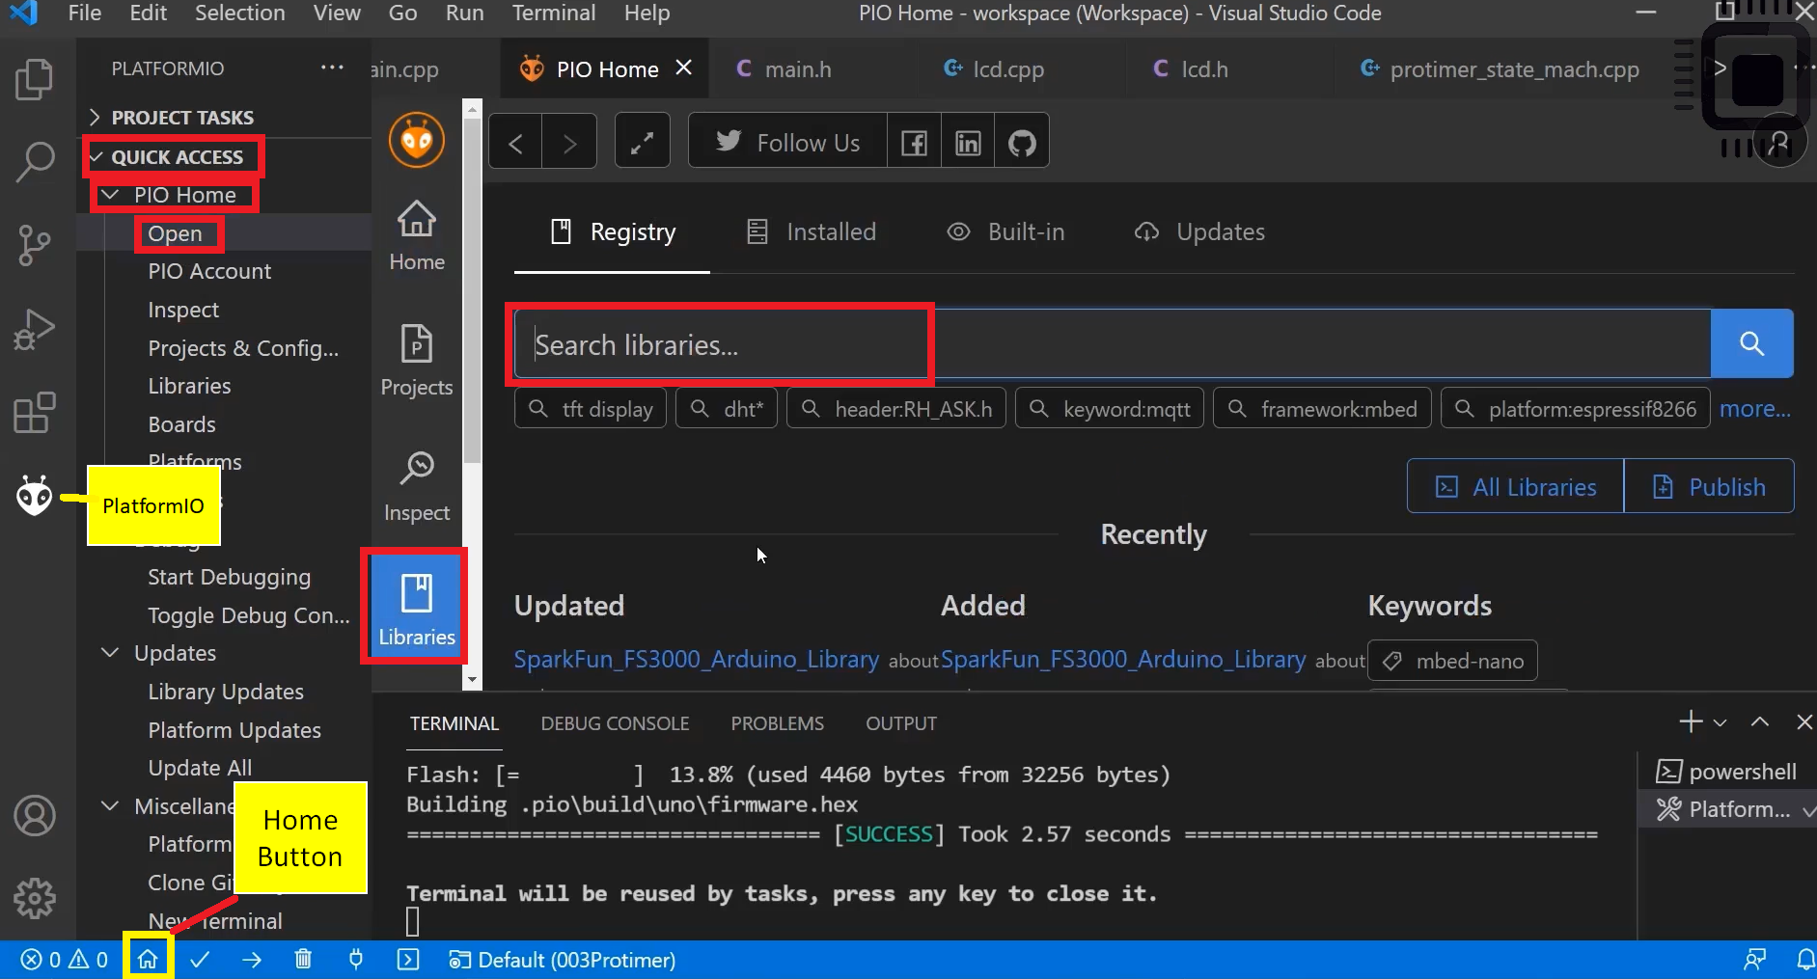
Task: Click the 'tft display' search suggestion
Action: click(x=591, y=409)
